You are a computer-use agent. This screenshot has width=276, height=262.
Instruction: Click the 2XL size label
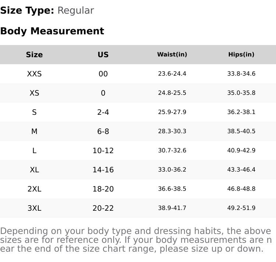point(34,189)
